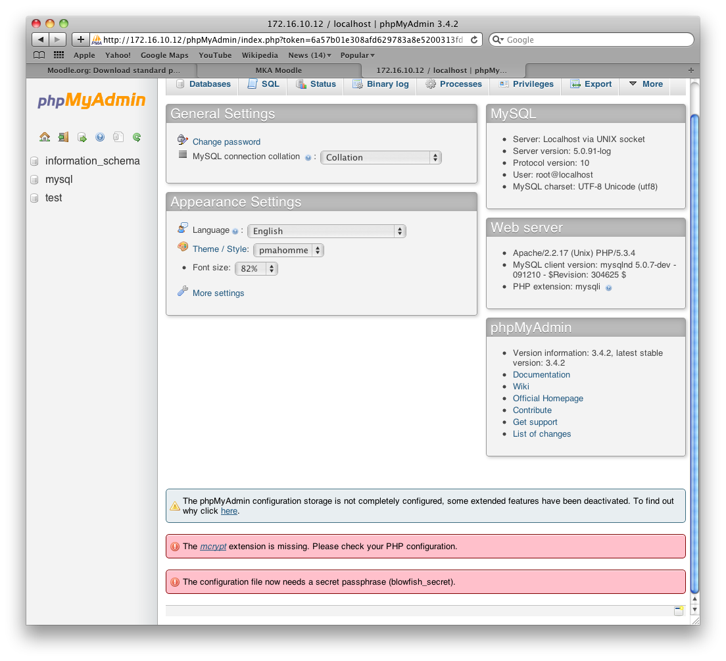Click the help icon beside connection collation
Image resolution: width=726 pixels, height=661 pixels.
[308, 157]
